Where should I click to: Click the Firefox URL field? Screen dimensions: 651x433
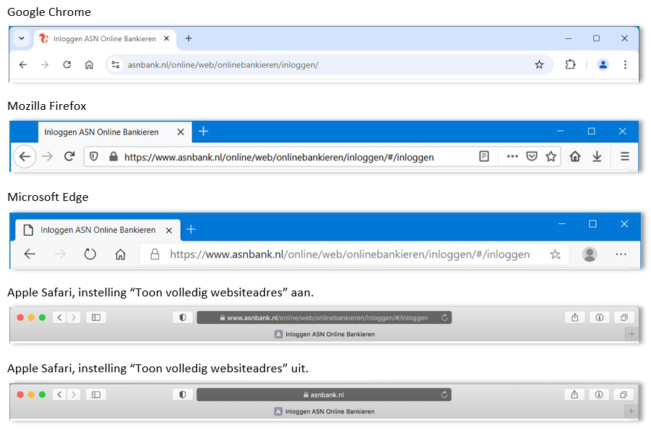[x=322, y=157]
